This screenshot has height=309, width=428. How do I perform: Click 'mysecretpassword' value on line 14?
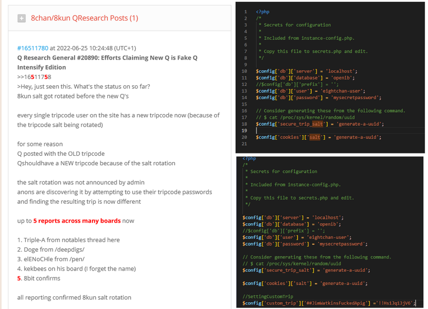[355, 97]
